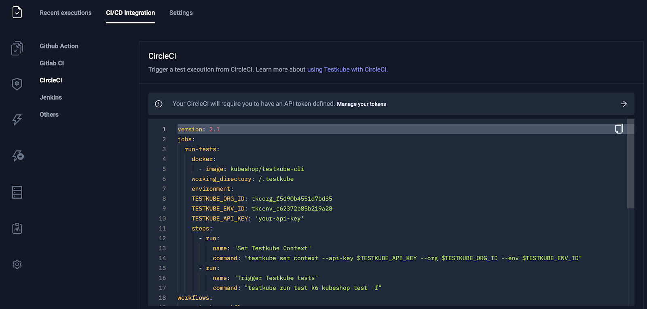Click the code editor vertical scrollbar thumb

pyautogui.click(x=630, y=164)
